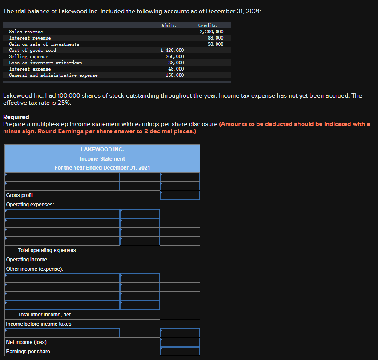Open the account dropdown directly above Total operating expenses

point(62,241)
